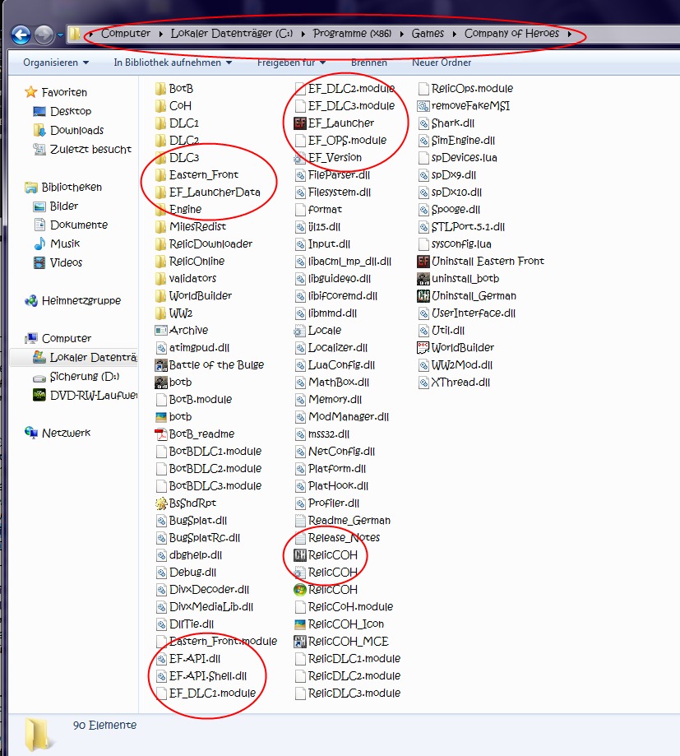Select EF_DLC1.module file
This screenshot has width=680, height=756.
(x=206, y=693)
